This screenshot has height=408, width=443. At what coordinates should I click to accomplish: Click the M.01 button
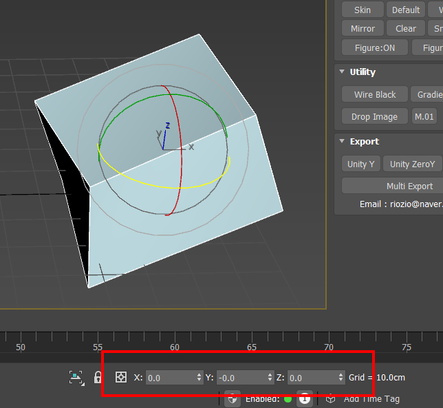[x=424, y=116]
